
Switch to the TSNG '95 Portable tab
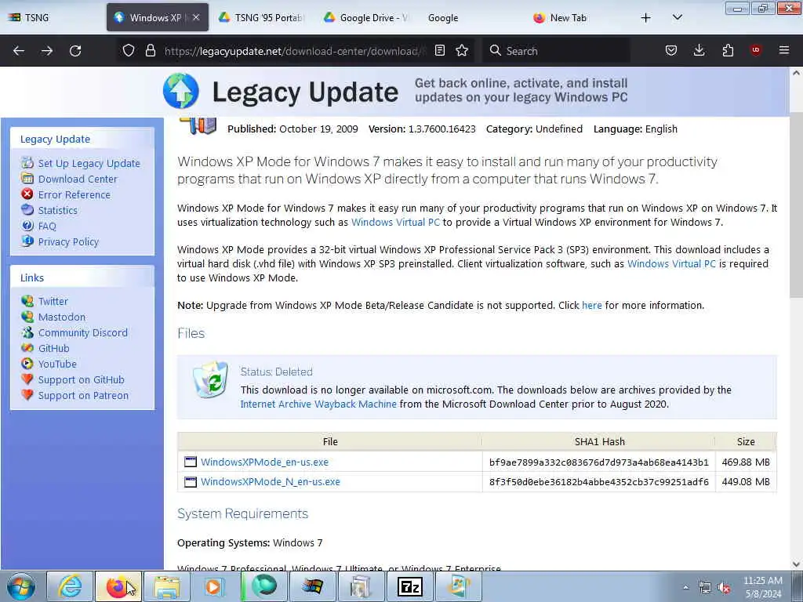tap(260, 17)
